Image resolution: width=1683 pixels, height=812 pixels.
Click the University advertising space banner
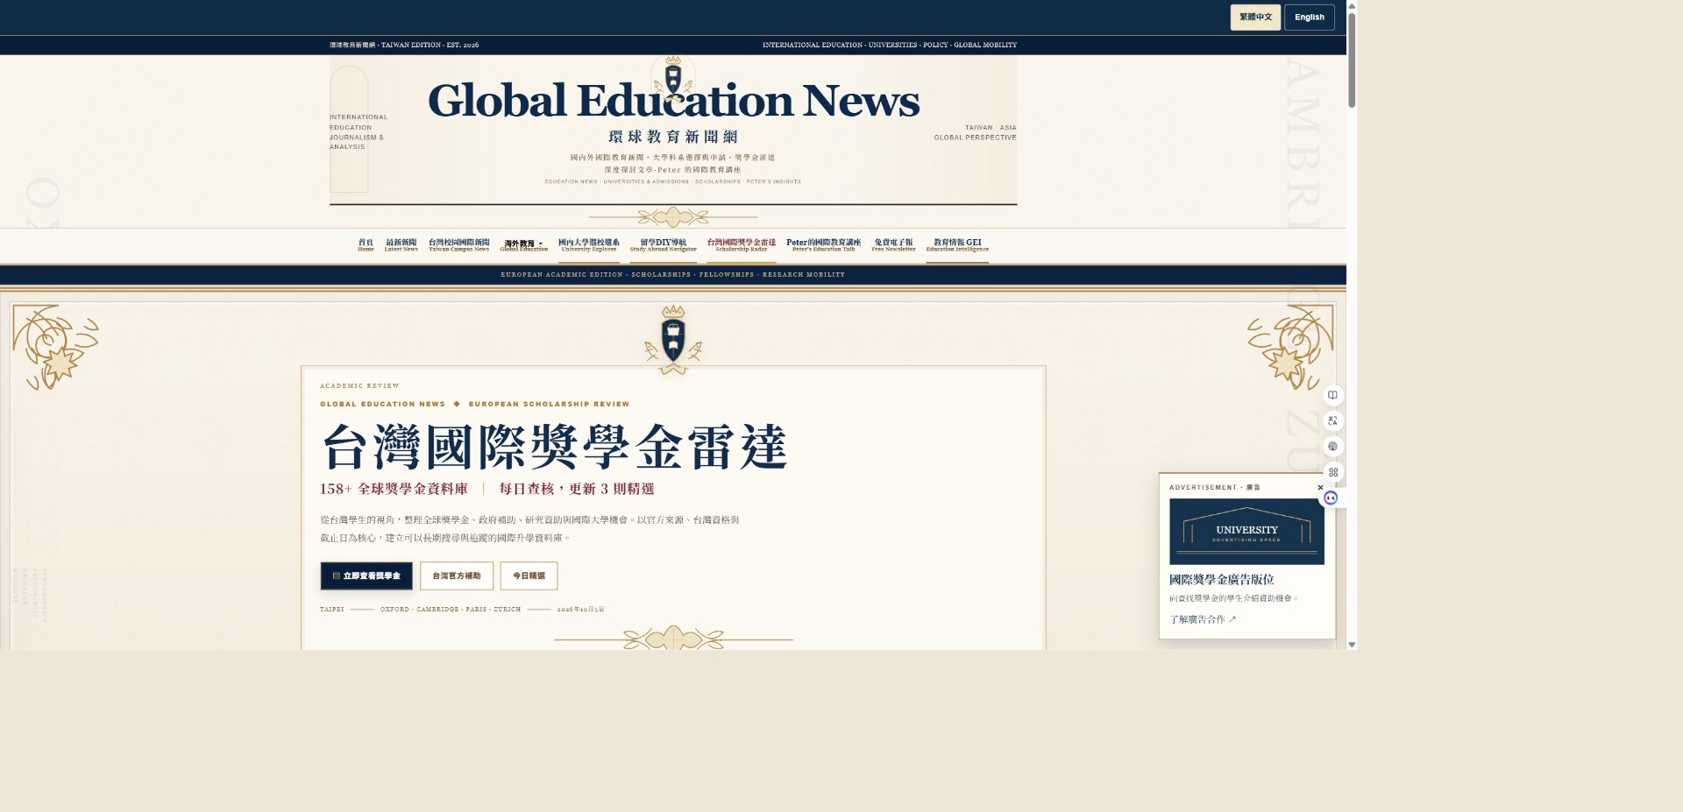pos(1246,532)
